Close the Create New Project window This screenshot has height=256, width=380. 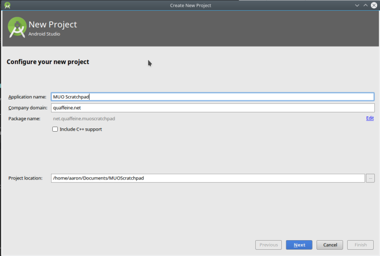pyautogui.click(x=374, y=5)
